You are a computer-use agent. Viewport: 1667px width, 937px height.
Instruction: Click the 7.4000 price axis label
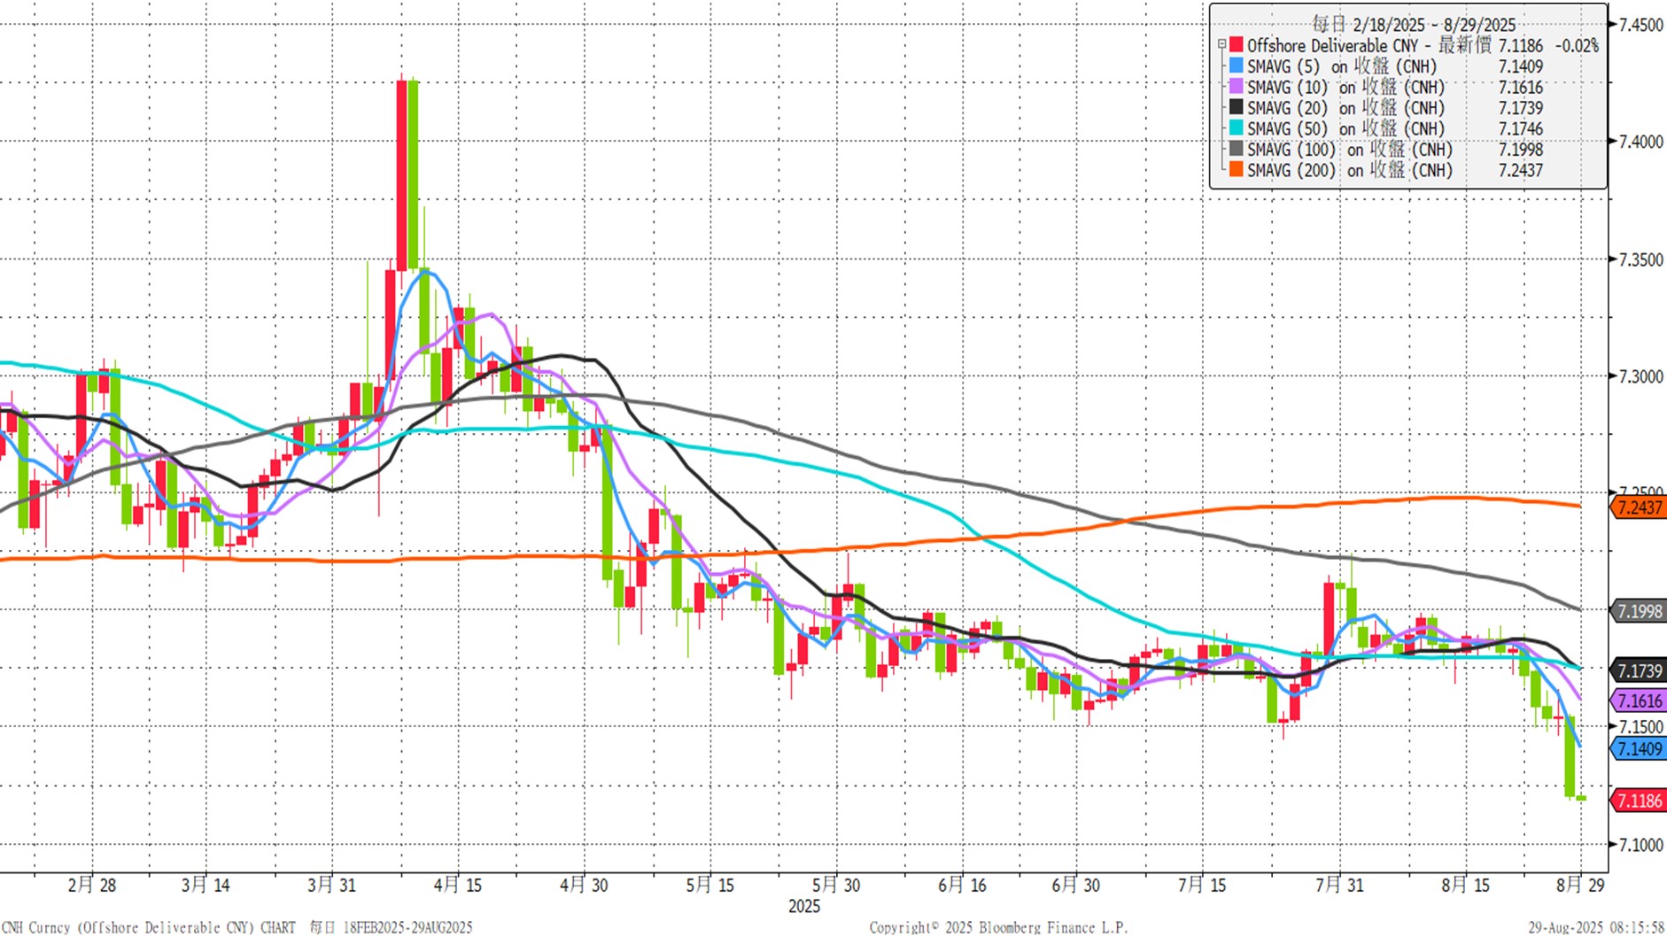coord(1641,142)
